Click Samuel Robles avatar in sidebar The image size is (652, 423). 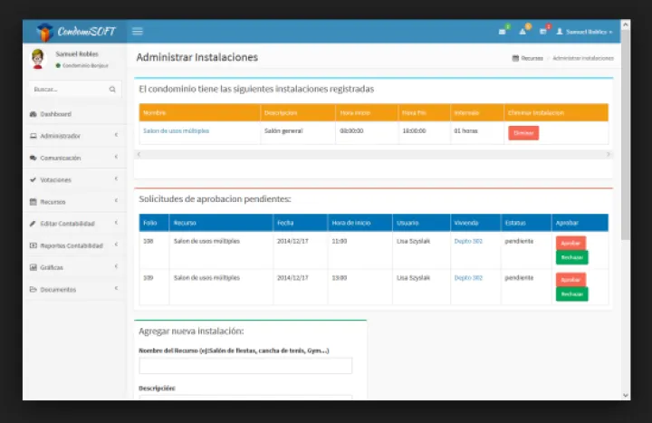pos(38,59)
